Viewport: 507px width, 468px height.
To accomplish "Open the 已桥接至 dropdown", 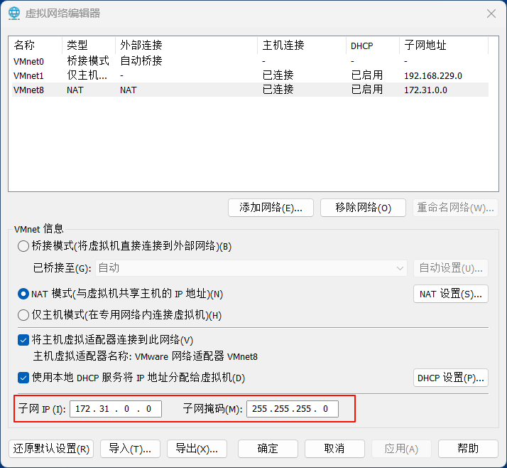I will (x=251, y=268).
